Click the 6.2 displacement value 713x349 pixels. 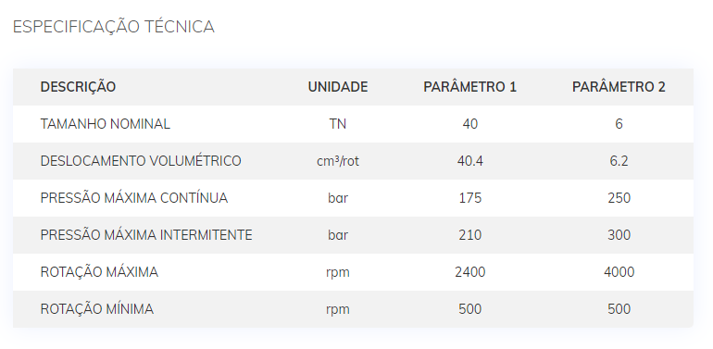tap(619, 161)
